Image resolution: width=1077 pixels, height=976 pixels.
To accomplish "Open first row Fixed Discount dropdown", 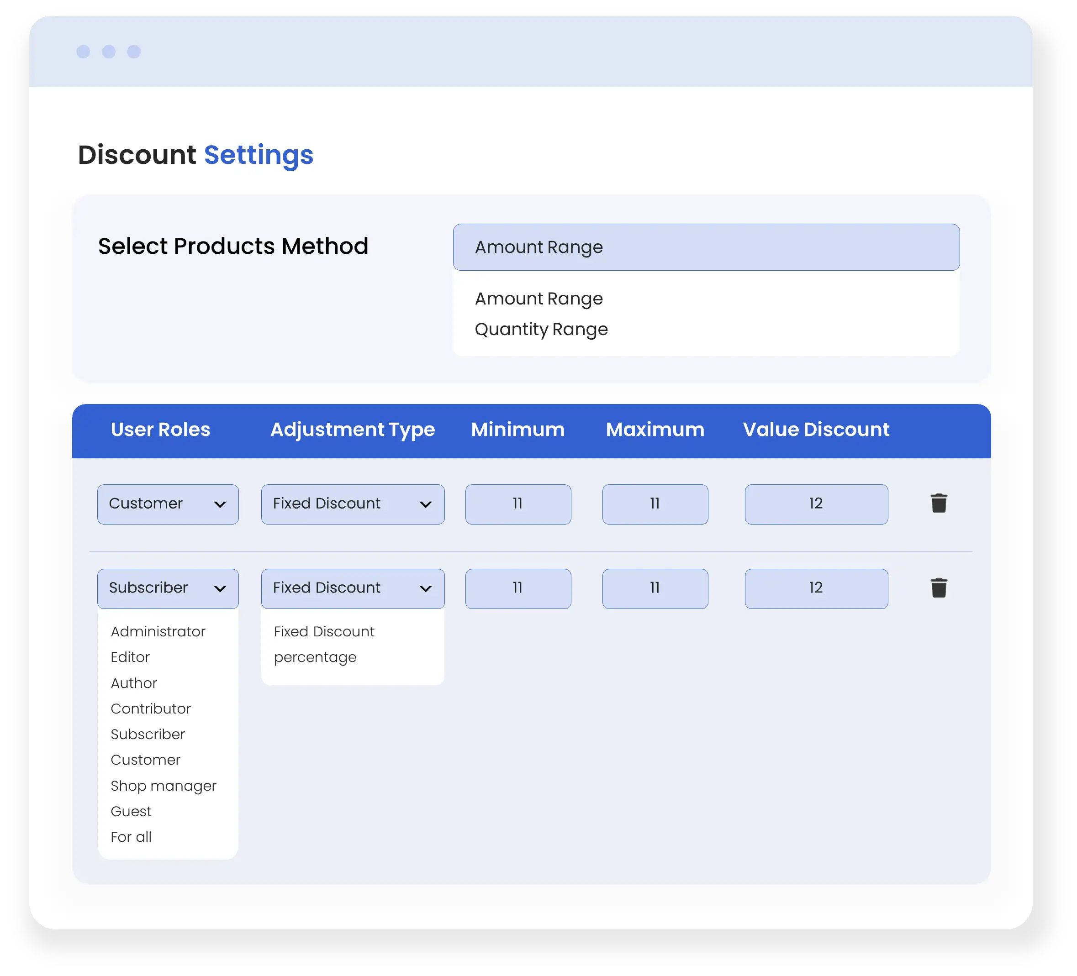I will 353,504.
